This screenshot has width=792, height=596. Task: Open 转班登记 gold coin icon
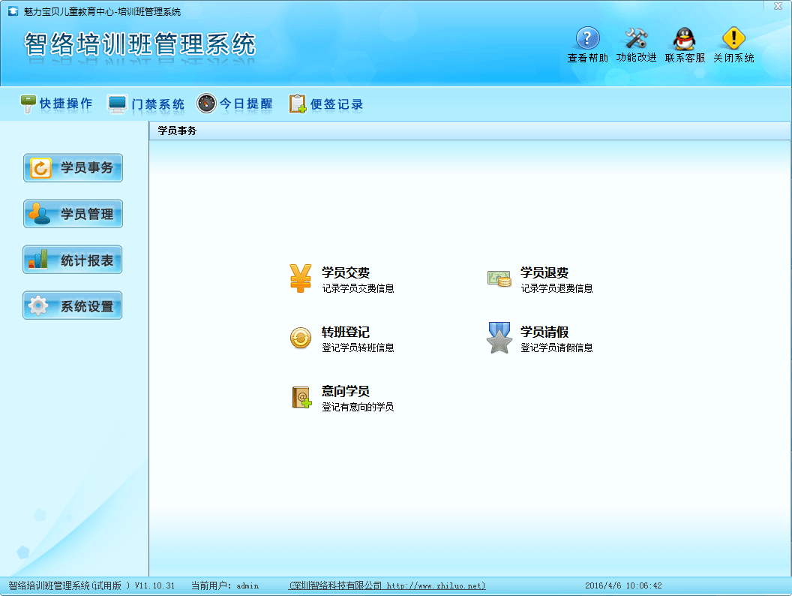click(301, 338)
